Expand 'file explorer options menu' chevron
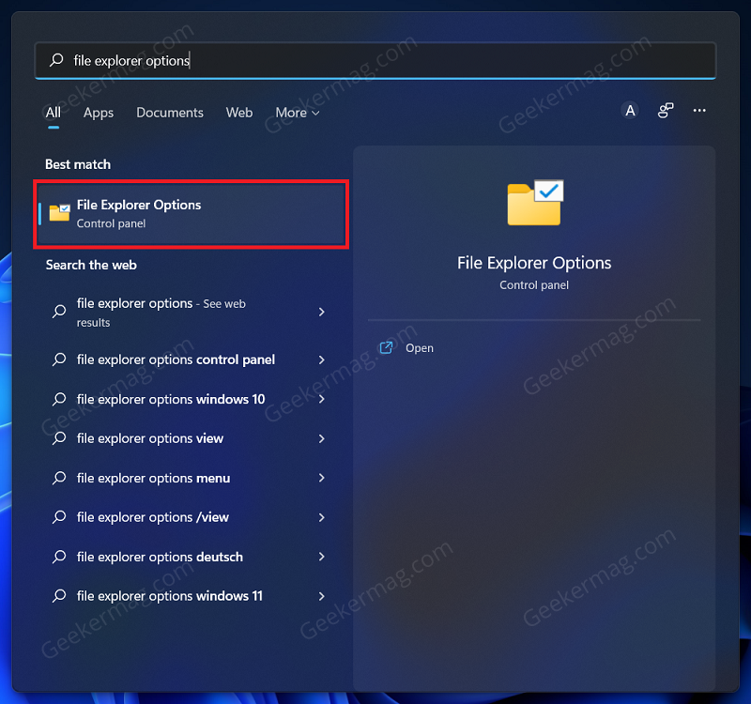 (x=321, y=478)
